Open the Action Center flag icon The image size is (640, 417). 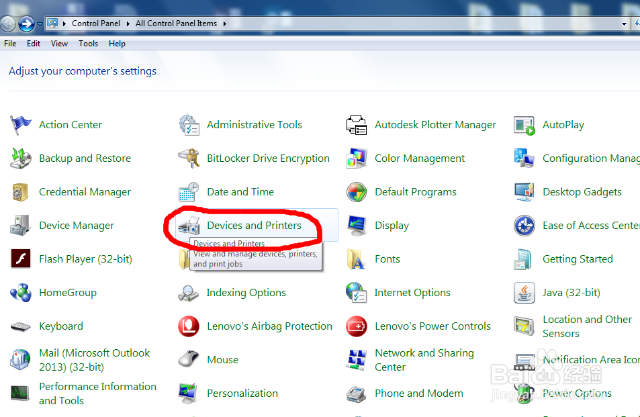click(x=20, y=125)
